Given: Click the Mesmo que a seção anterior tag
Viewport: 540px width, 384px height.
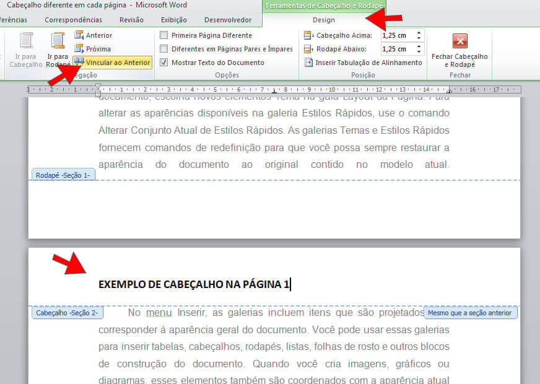Looking at the screenshot, I should pyautogui.click(x=470, y=313).
